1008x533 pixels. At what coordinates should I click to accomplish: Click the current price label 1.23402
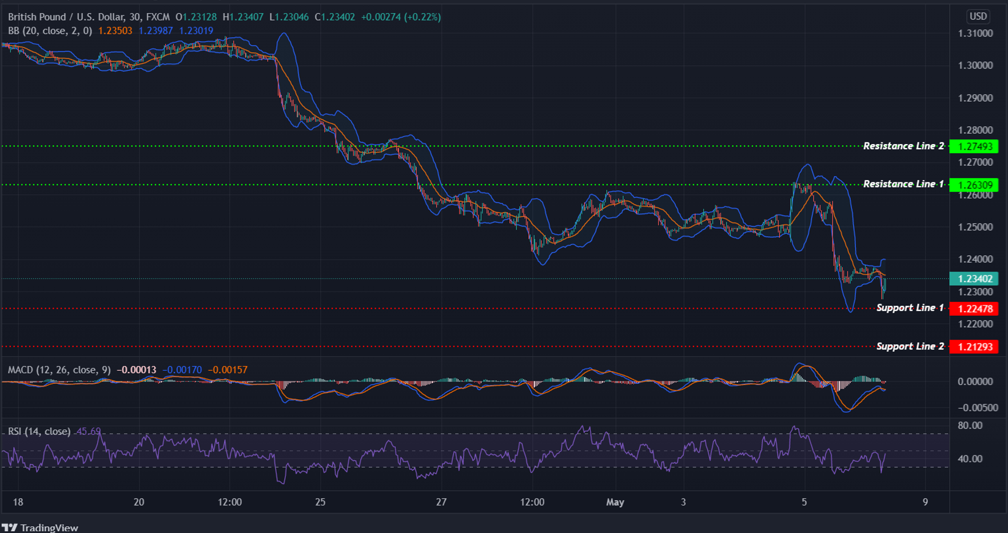pyautogui.click(x=974, y=278)
